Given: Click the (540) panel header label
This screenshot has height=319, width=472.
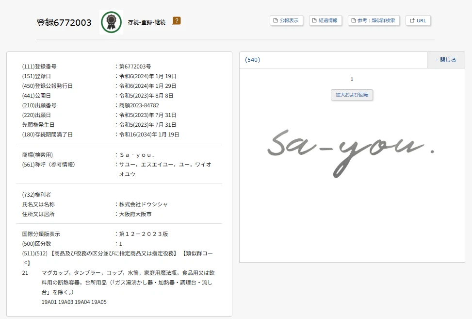Looking at the screenshot, I should click(253, 60).
